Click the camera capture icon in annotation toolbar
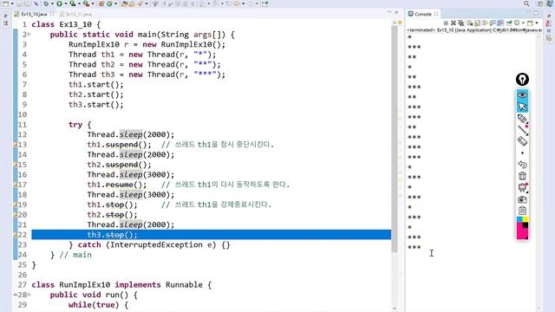555x312 pixels. tap(522, 199)
